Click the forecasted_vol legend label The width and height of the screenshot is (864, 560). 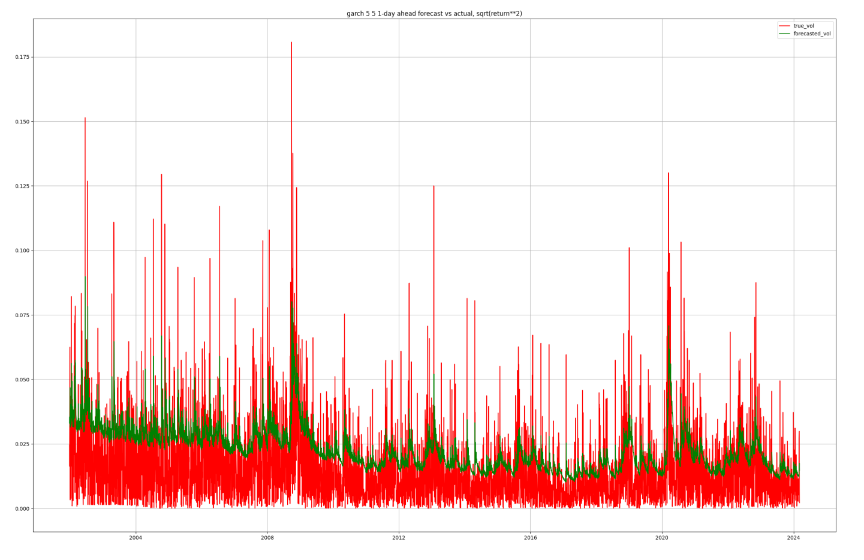812,34
